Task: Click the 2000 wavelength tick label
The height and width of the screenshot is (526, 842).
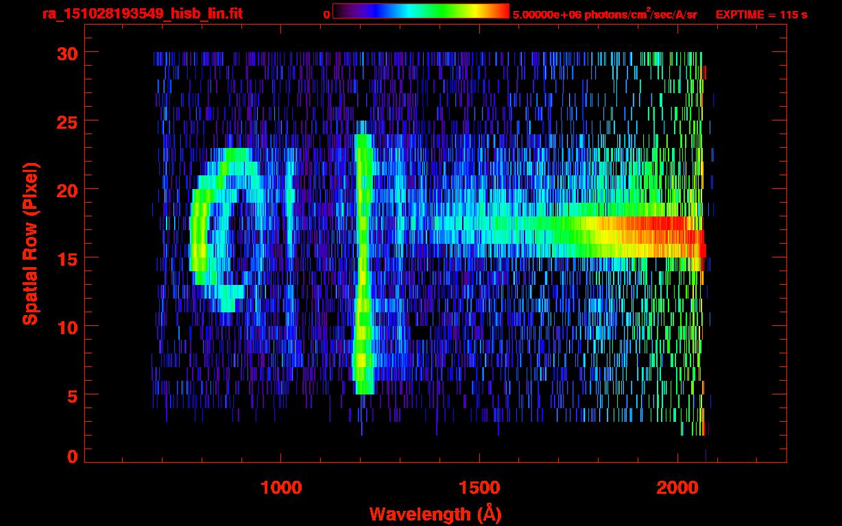Action: 677,487
